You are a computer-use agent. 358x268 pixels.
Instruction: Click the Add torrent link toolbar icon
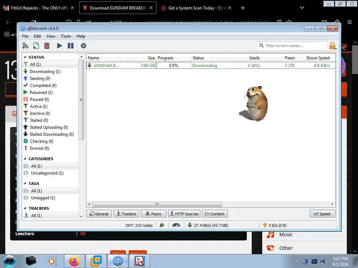coord(25,46)
